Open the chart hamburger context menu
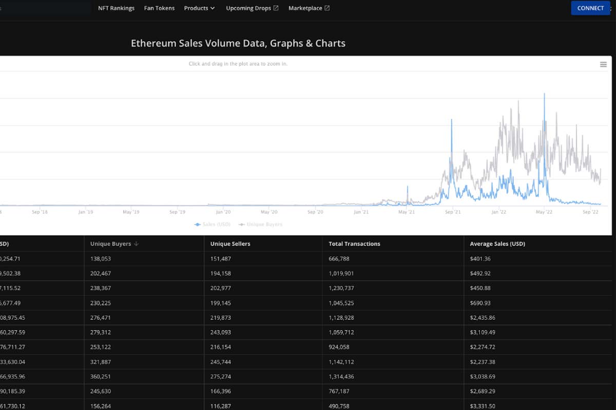Screen dimensions: 616x410 click(x=603, y=64)
